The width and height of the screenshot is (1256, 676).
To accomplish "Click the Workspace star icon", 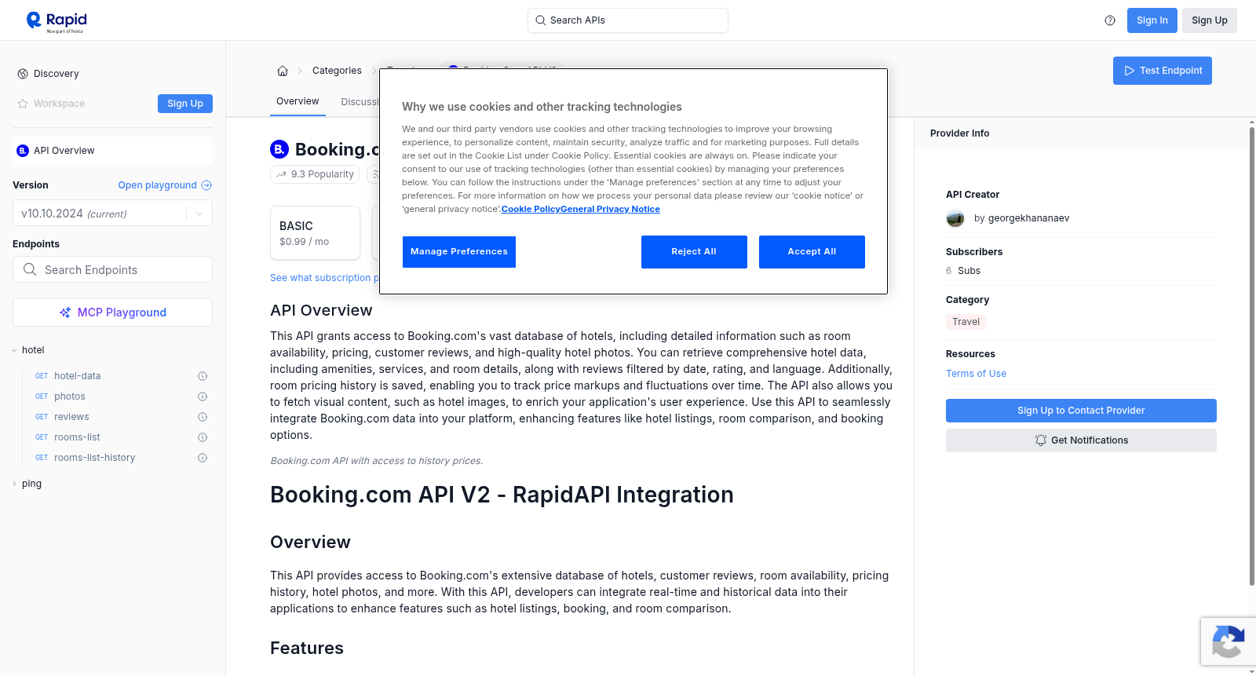I will (x=23, y=104).
